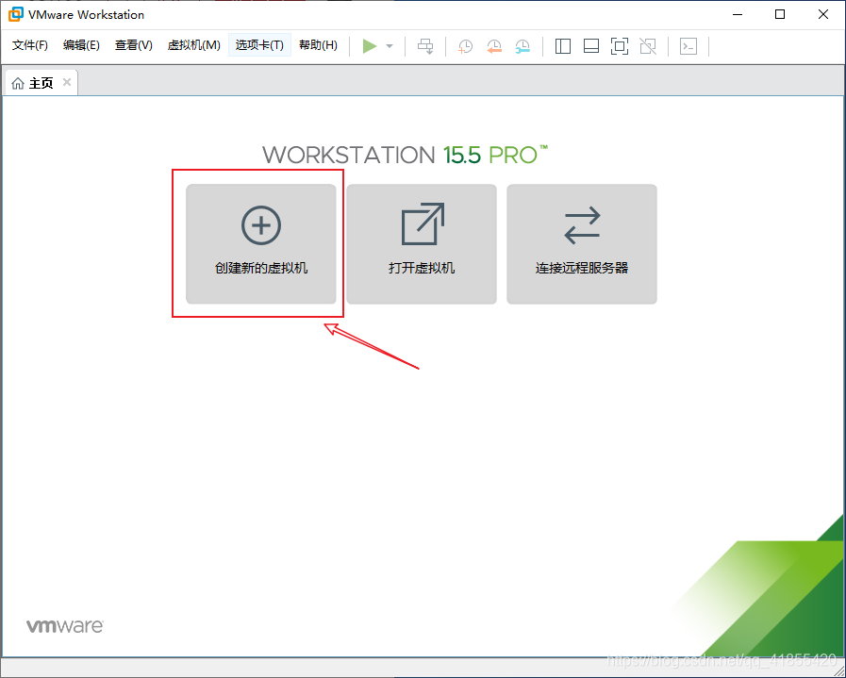Click the 创建新的虚拟机 tile
Viewport: 846px width, 678px height.
point(261,244)
